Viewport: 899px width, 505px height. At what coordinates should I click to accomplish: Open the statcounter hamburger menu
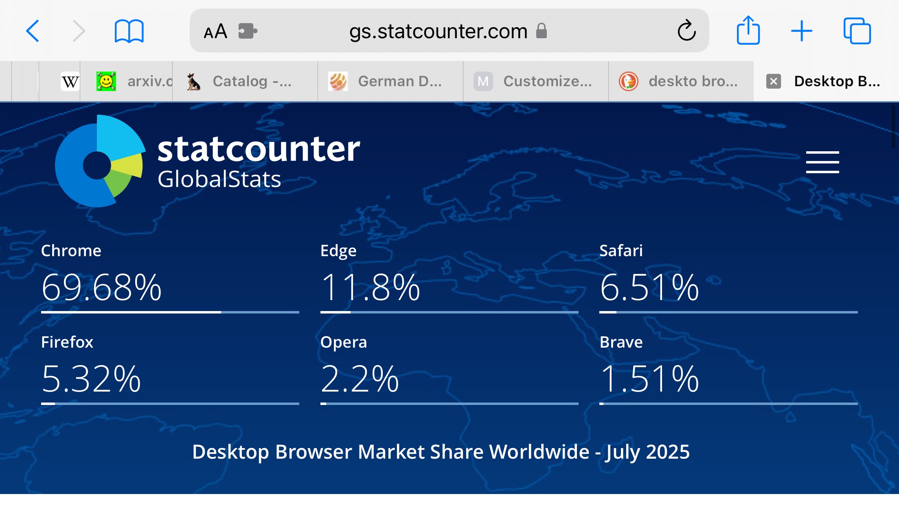tap(822, 162)
